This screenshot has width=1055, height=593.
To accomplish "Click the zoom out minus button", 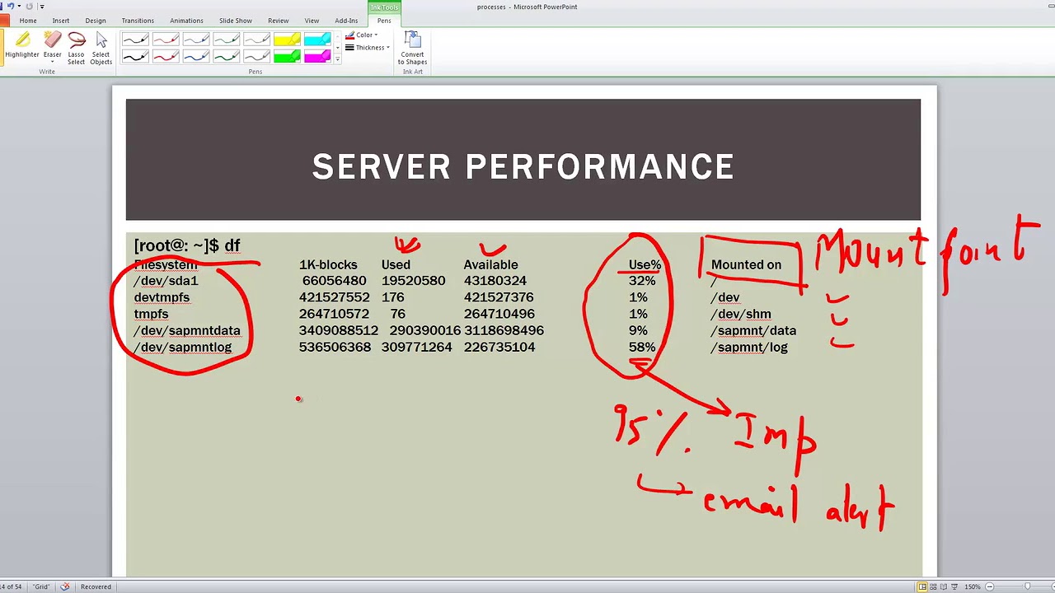I will [990, 586].
